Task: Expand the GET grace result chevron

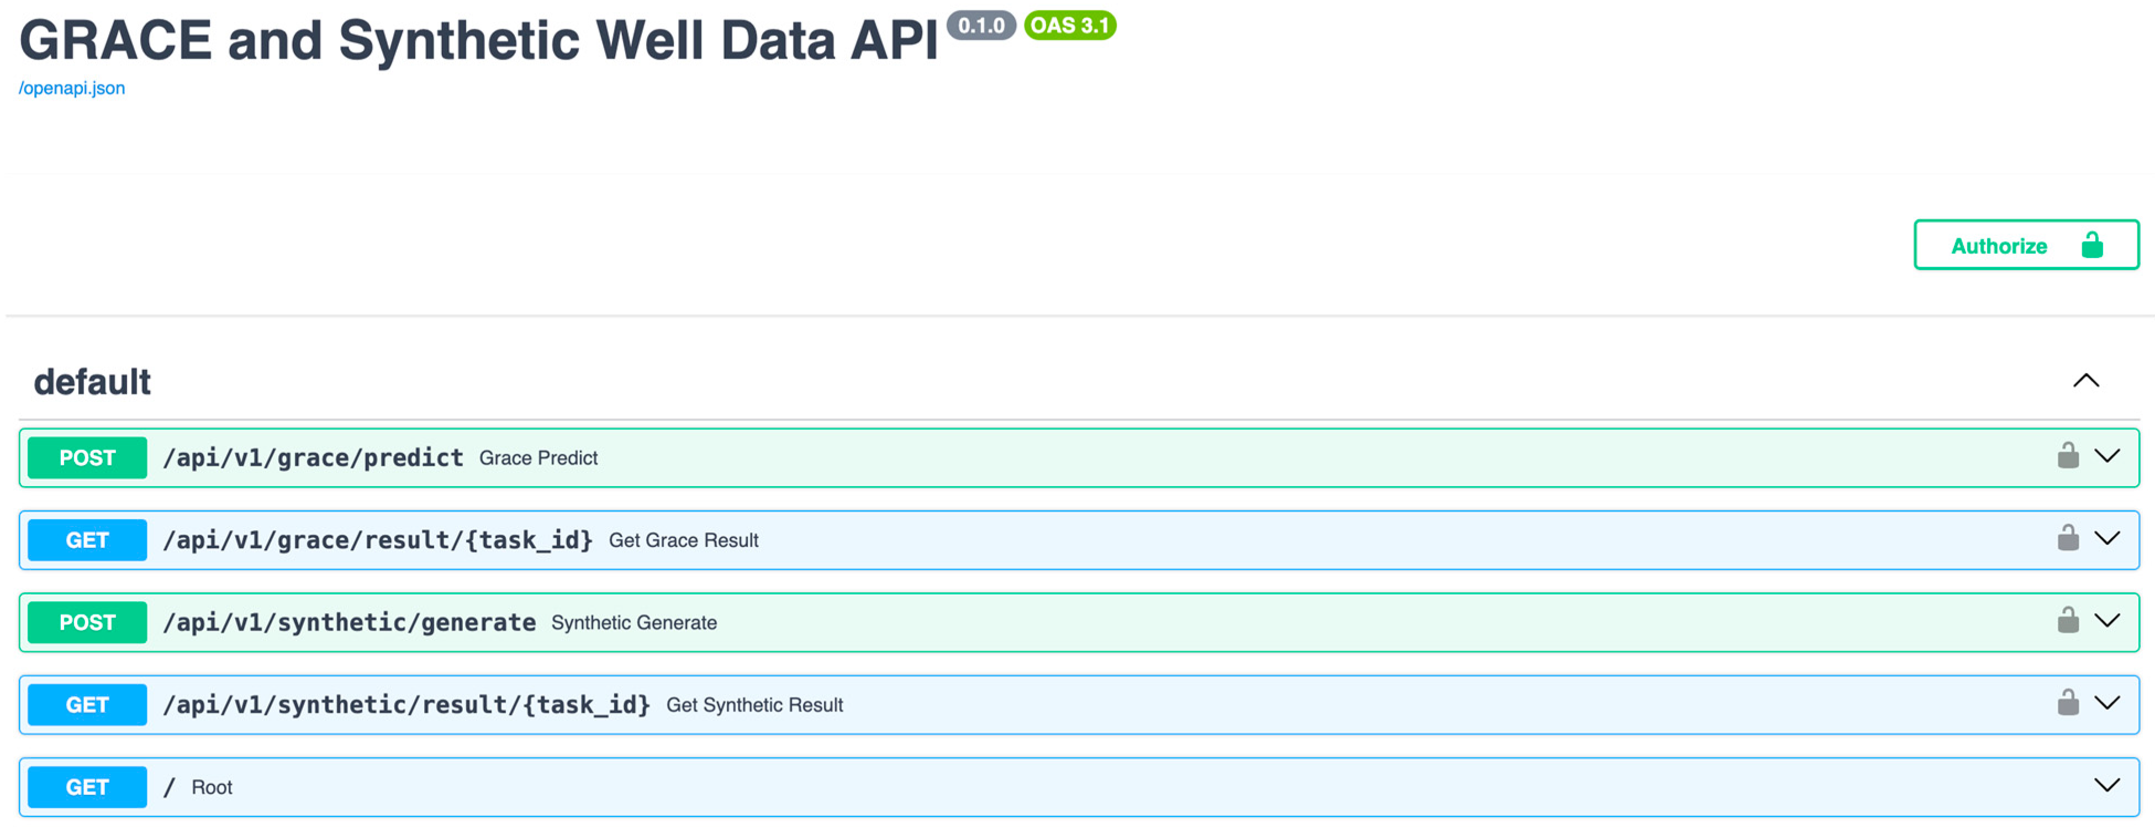Action: 2106,538
